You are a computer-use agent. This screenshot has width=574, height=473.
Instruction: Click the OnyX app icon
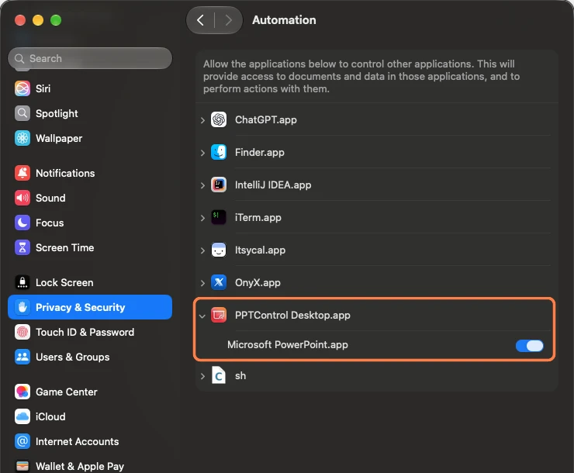[219, 282]
